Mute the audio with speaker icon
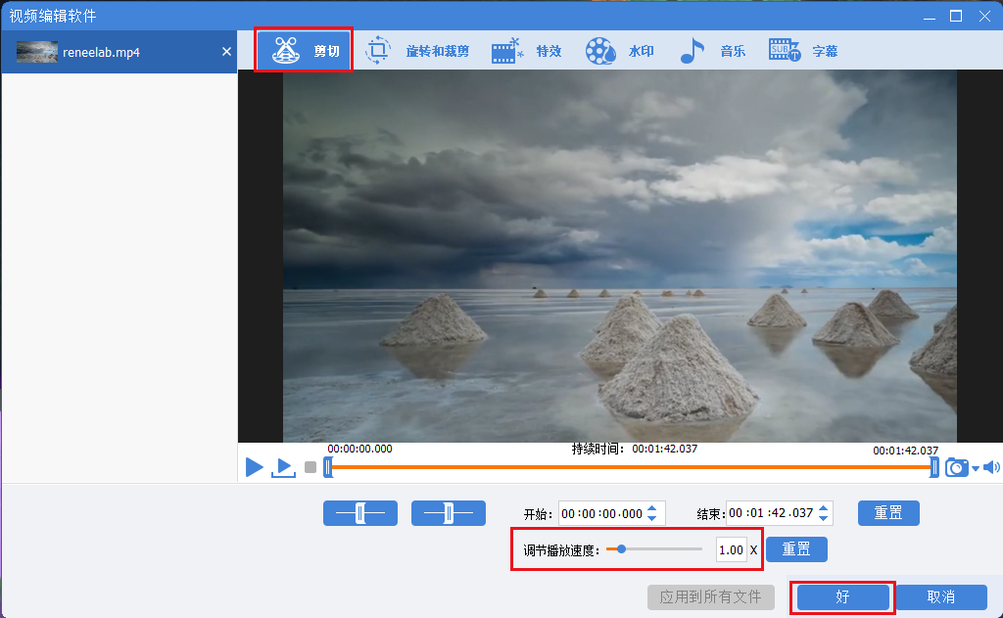 click(x=991, y=467)
